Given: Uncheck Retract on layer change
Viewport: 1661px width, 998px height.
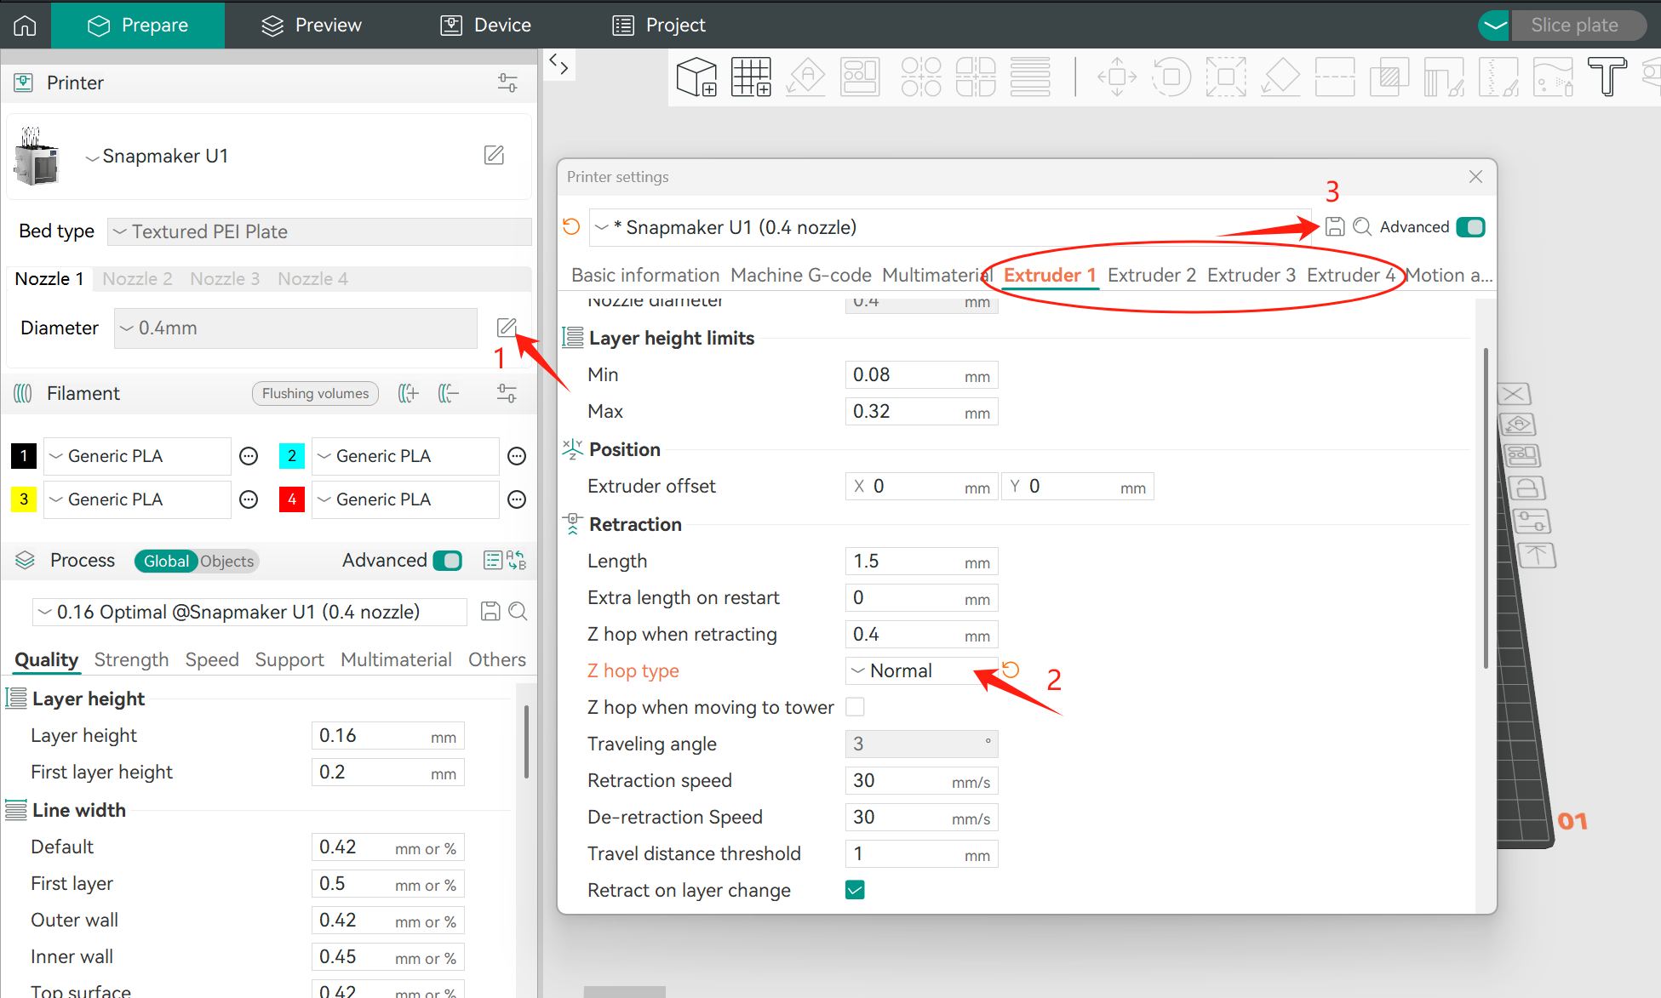Looking at the screenshot, I should point(855,890).
